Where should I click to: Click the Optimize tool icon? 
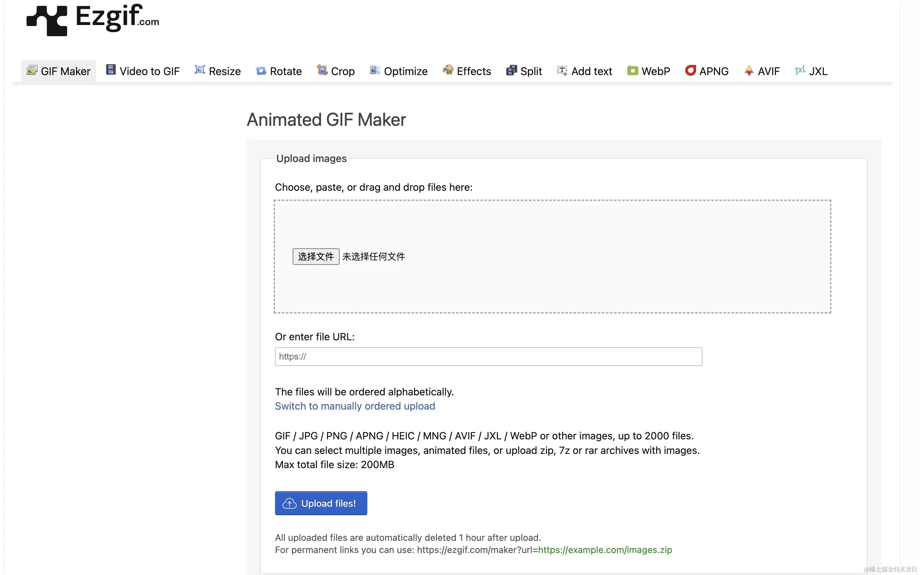[x=375, y=70]
